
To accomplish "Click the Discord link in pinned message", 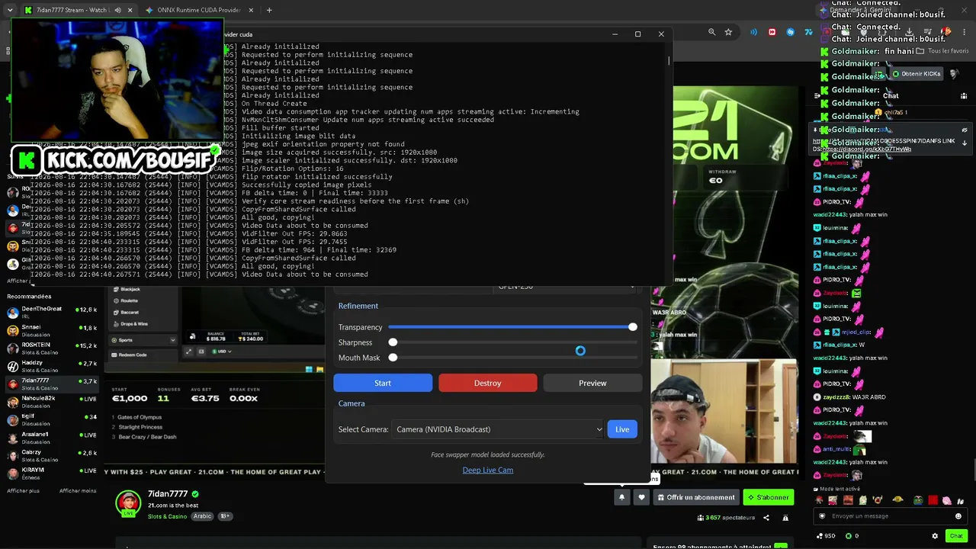I will coord(865,149).
